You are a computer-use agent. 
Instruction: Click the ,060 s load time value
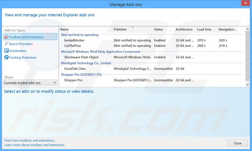(x=201, y=46)
